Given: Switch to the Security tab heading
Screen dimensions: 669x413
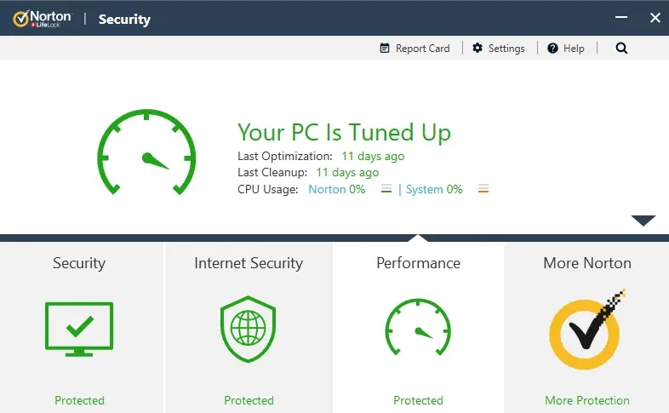Looking at the screenshot, I should point(79,263).
